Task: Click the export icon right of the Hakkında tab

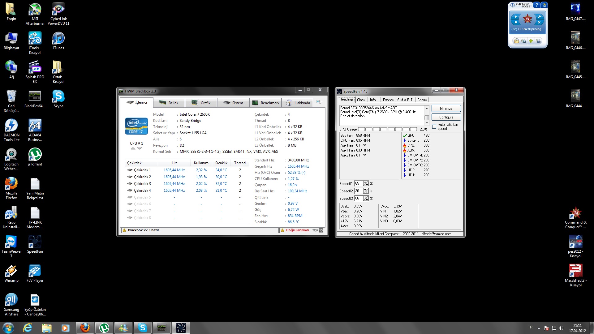Action: 318,102
